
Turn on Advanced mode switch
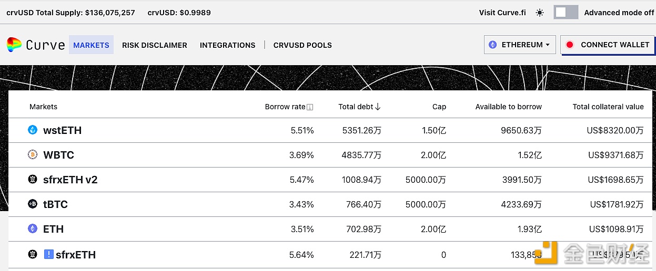point(566,13)
